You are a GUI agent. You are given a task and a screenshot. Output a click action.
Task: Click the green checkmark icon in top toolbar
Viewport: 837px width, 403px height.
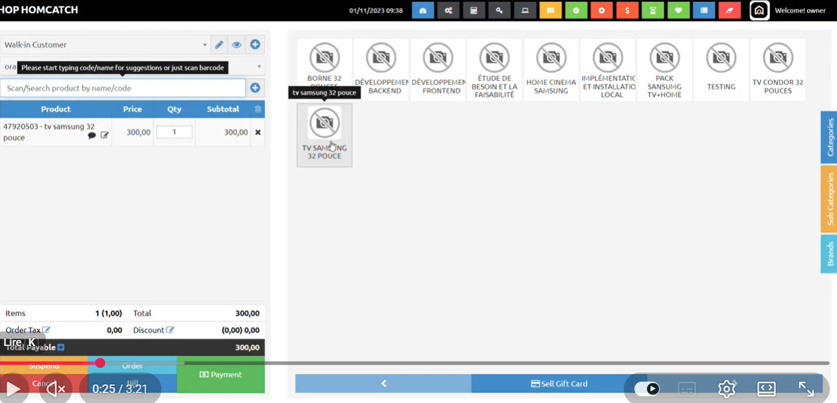(x=576, y=11)
